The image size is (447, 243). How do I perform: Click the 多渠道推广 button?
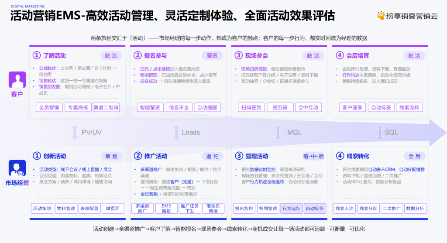[143, 209]
